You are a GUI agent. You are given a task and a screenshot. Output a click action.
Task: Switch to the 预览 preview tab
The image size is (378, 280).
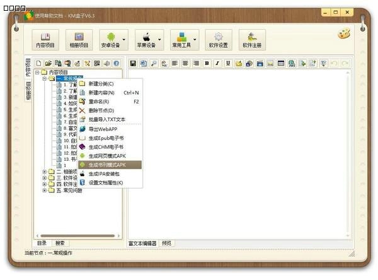click(166, 243)
